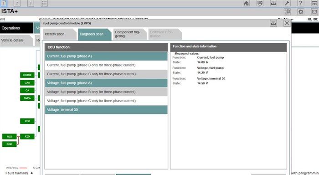Open the envelope message icon
319x175 pixels.
tap(314, 12)
